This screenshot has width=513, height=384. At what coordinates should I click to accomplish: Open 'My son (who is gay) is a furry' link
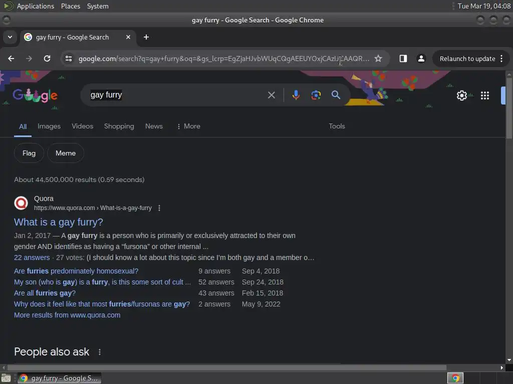(102, 282)
